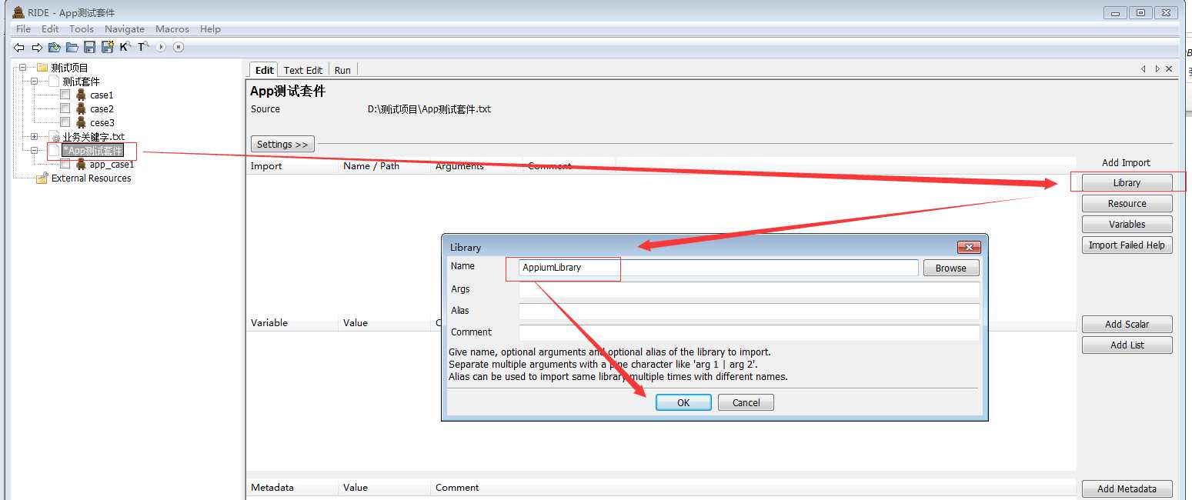Collapse the 测试项目 tree node
Screen dimensions: 1192x500
[22, 68]
